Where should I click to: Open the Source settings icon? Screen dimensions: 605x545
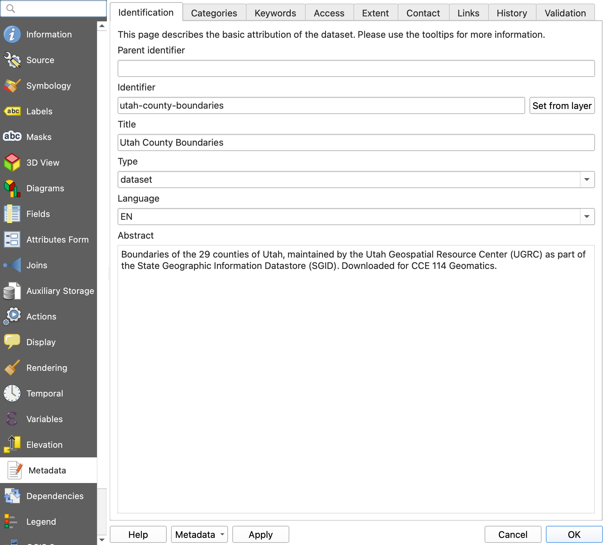coord(12,60)
